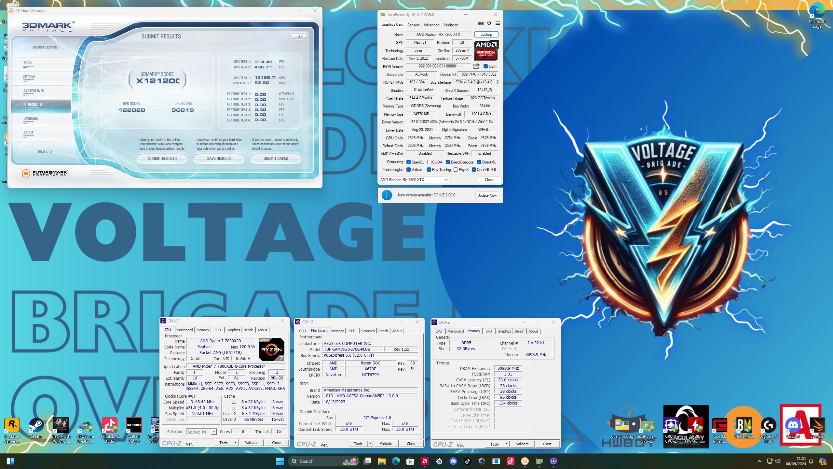Viewport: 833px width, 469px height.
Task: Click the taskbar Search field
Action: point(324,461)
